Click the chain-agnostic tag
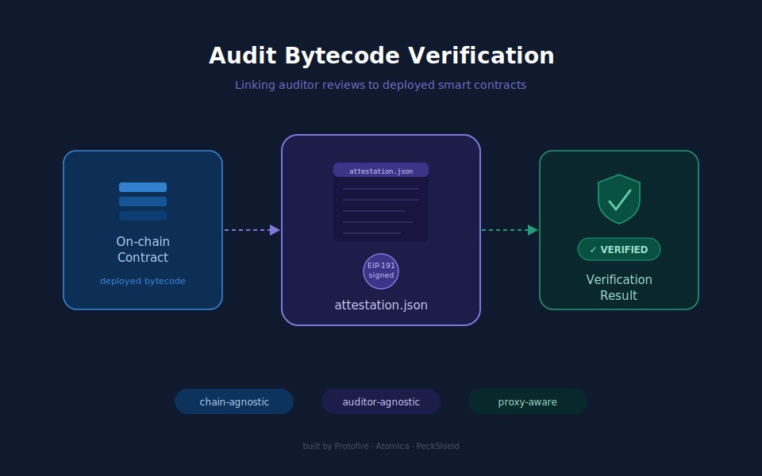 tap(234, 401)
